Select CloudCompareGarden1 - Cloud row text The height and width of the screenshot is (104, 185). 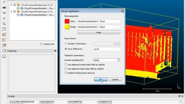click(x=39, y=8)
